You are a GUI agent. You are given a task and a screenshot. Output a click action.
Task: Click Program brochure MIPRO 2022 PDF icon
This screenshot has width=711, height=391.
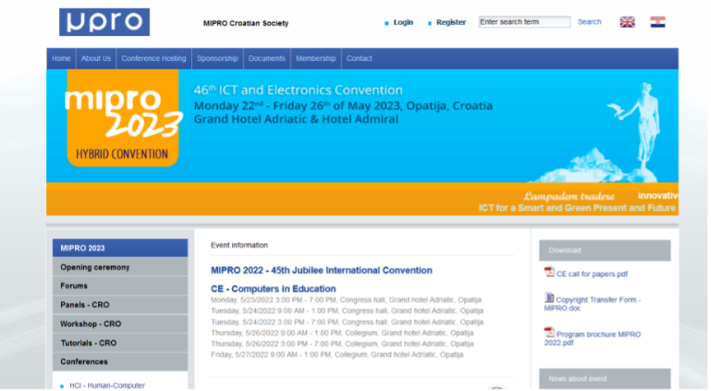(549, 333)
